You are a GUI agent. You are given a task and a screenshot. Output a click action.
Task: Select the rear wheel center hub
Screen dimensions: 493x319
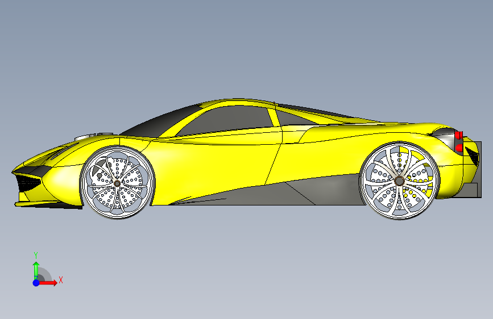click(x=399, y=181)
